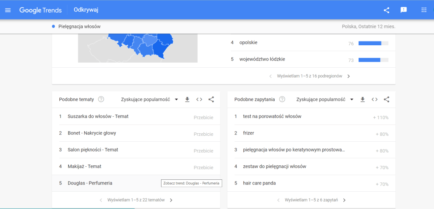The height and width of the screenshot is (209, 434).
Task: Open topic Salon piękności - Temat
Action: [93, 150]
